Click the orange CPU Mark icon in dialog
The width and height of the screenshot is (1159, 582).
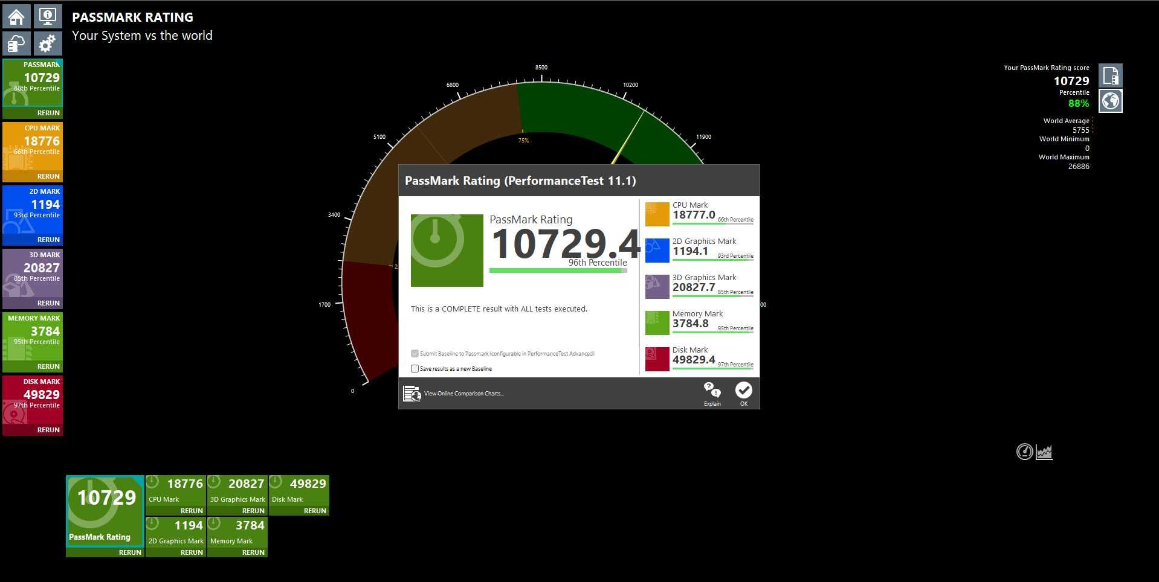(657, 214)
